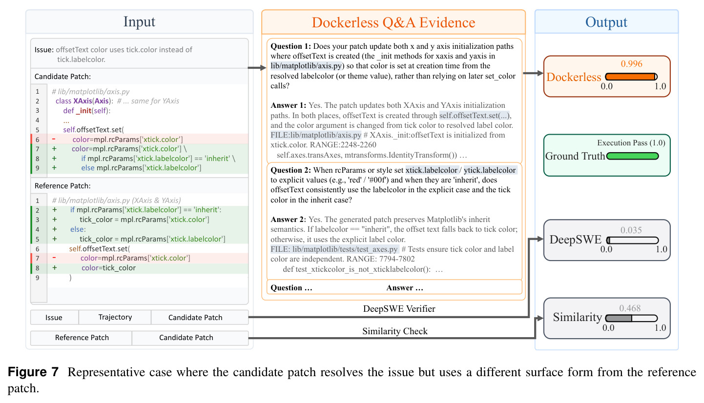This screenshot has height=403, width=704.
Task: Click the DeepSWE score value 0.035
Action: [x=631, y=230]
